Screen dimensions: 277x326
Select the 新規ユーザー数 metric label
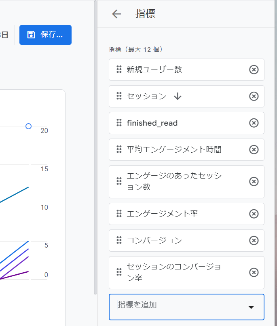pos(154,69)
